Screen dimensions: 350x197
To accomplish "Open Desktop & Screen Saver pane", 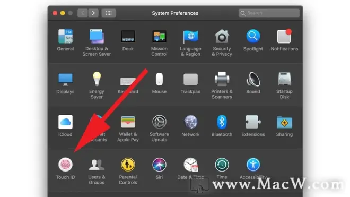I will pos(97,36).
